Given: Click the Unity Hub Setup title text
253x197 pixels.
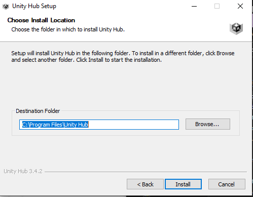Looking at the screenshot, I should click(34, 6).
